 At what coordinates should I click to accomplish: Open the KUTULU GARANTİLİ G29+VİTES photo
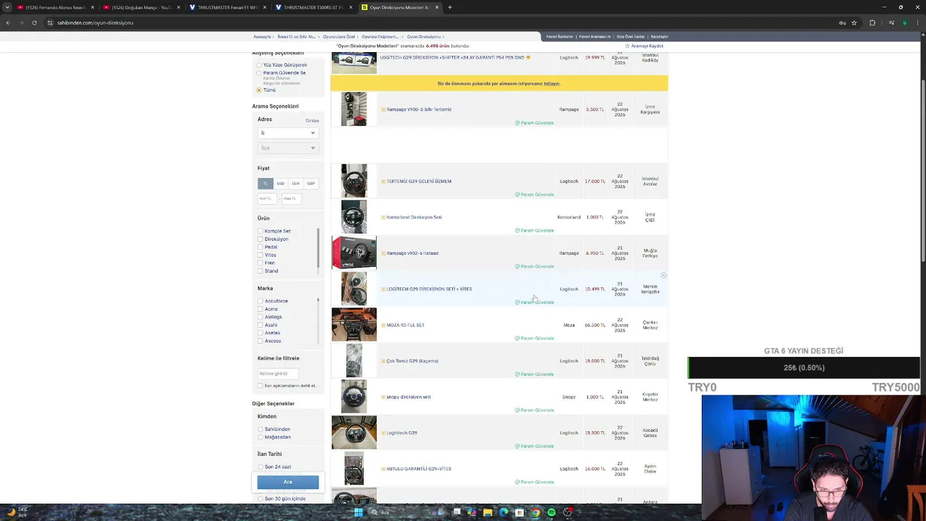[354, 468]
